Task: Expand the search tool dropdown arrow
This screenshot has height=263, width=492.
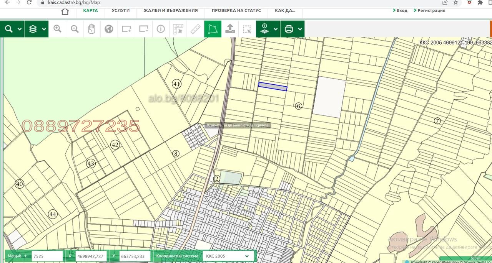Action: coord(20,29)
